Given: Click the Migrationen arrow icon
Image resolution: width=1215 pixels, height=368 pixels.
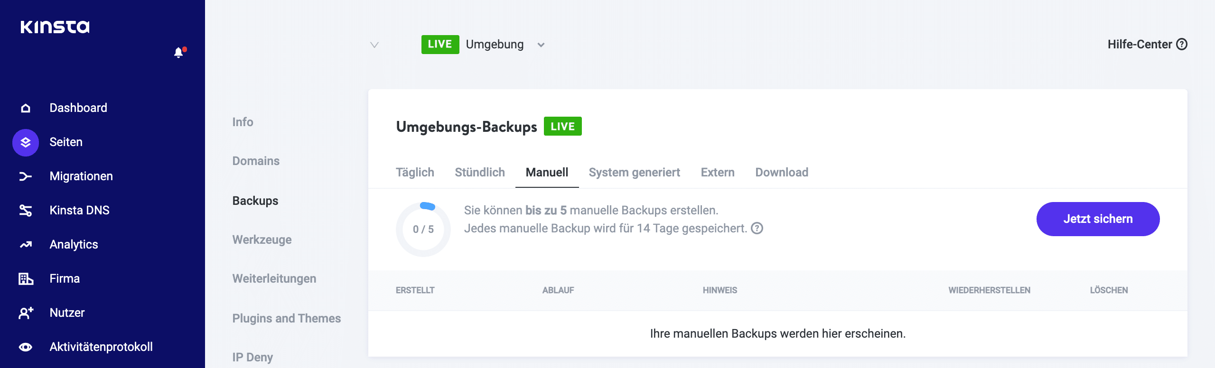Looking at the screenshot, I should click(x=26, y=176).
